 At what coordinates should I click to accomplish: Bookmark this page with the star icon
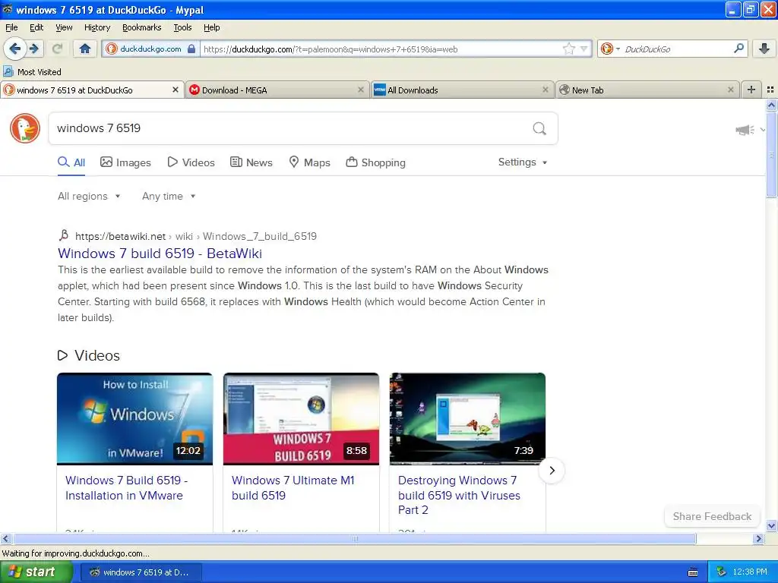(x=568, y=49)
